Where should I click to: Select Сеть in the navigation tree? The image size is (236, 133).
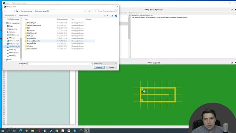(x=10, y=59)
